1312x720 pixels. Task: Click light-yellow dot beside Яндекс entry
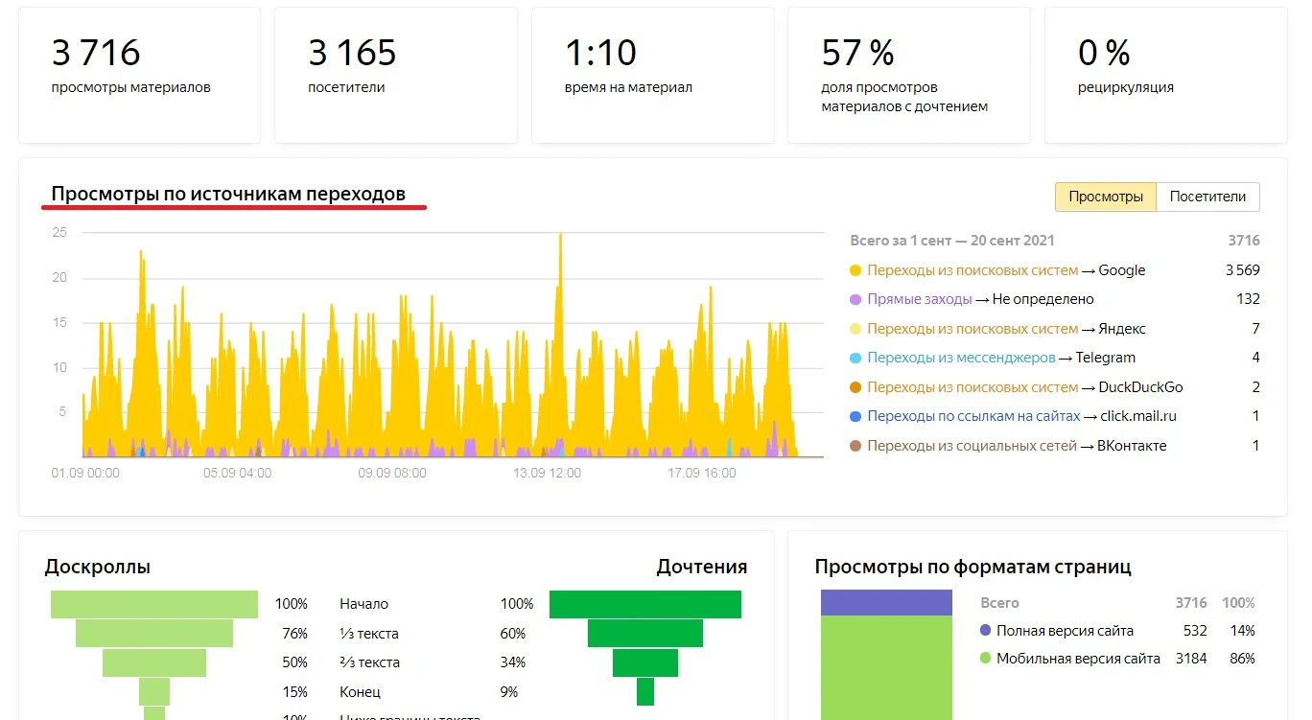coord(855,330)
